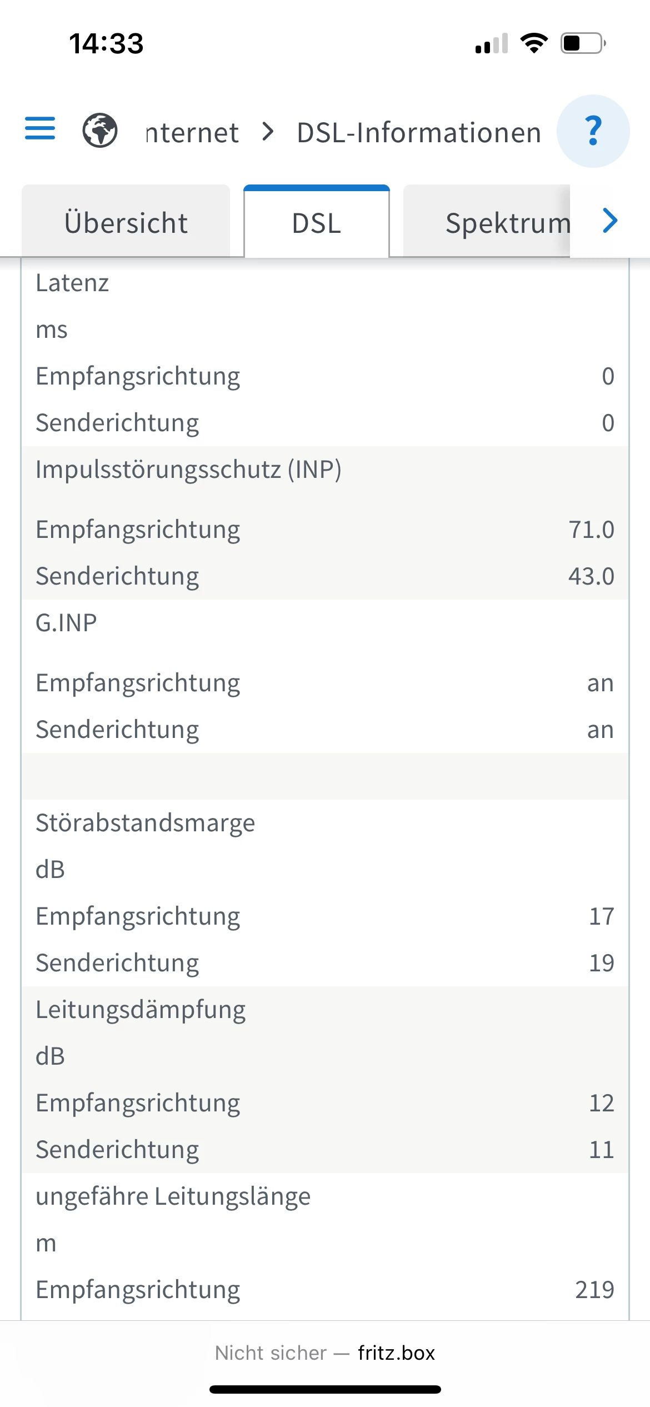Tap the battery indicator in status bar
The image size is (650, 1407).
(x=583, y=43)
